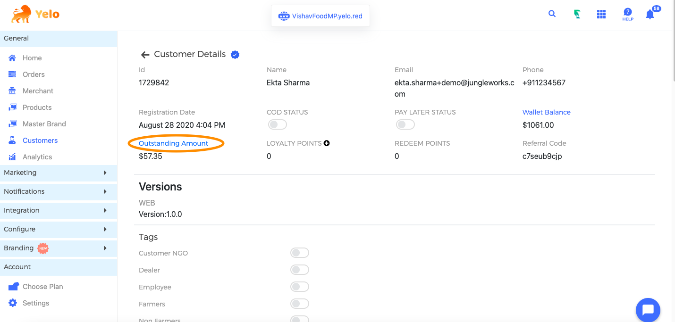
Task: Click the back arrow beside Customer Details
Action: pyautogui.click(x=145, y=55)
